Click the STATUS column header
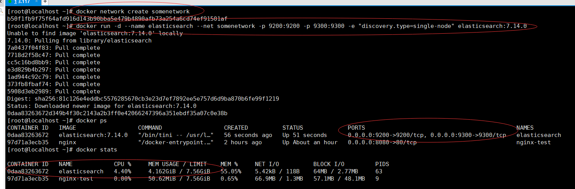The height and width of the screenshot is (189, 575). coord(292,128)
